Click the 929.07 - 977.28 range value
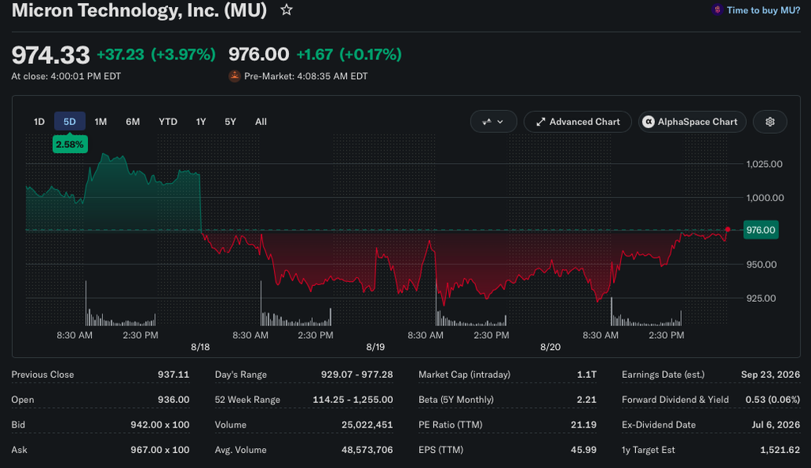Viewport: 811px width, 468px height. [357, 375]
